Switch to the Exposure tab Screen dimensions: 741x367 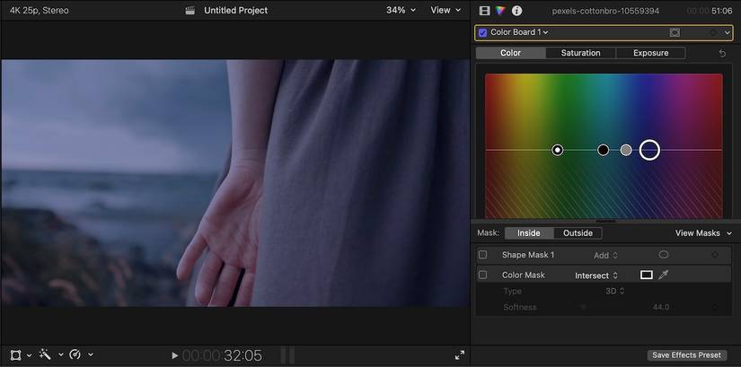pos(651,53)
